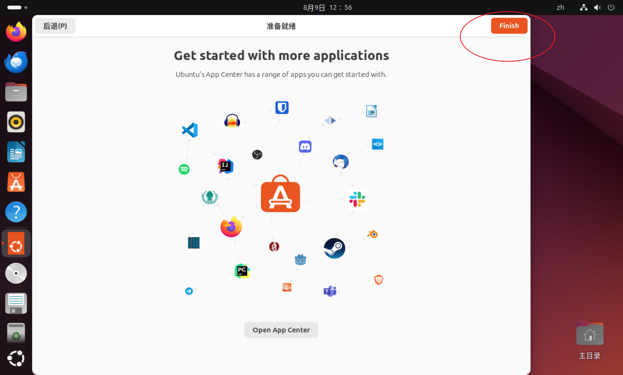
Task: Select the active Ubuntu installer dock icon
Action: pos(16,243)
